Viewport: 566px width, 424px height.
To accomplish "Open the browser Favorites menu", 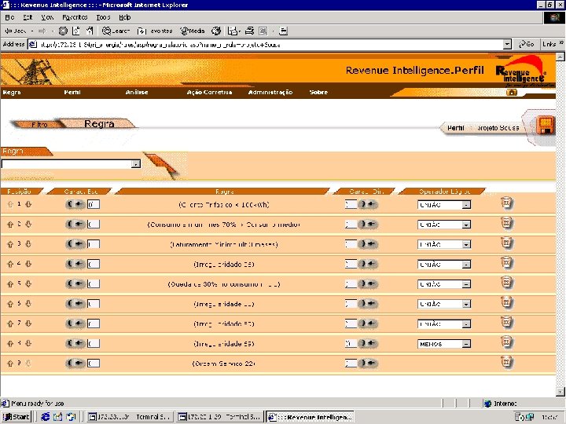I will pyautogui.click(x=75, y=17).
